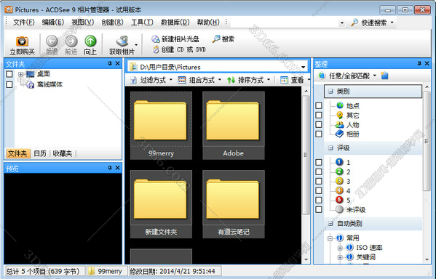Open the 任意/全部匹配 dropdown
The image size is (436, 279).
pos(375,76)
